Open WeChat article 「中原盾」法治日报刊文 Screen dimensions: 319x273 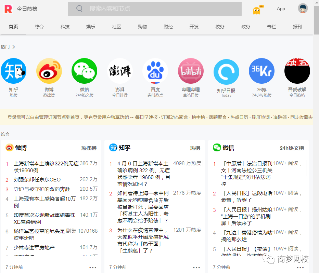point(247,174)
